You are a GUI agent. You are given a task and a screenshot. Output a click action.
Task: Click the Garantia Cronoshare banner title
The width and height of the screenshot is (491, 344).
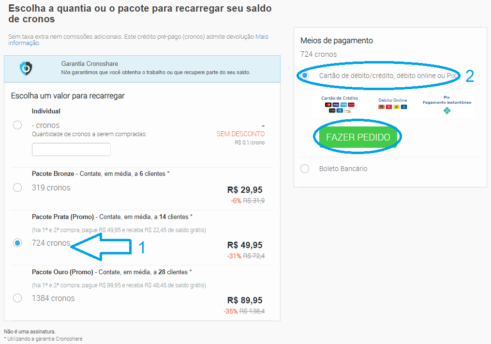tap(89, 63)
